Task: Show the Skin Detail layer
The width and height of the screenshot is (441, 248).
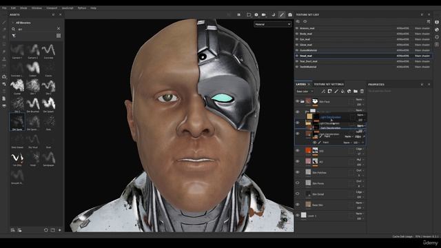Action: pos(297,194)
